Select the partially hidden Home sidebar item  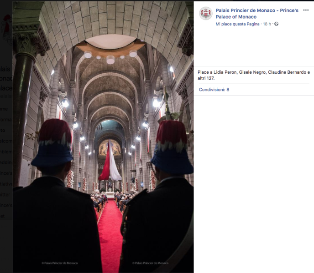click(x=4, y=109)
